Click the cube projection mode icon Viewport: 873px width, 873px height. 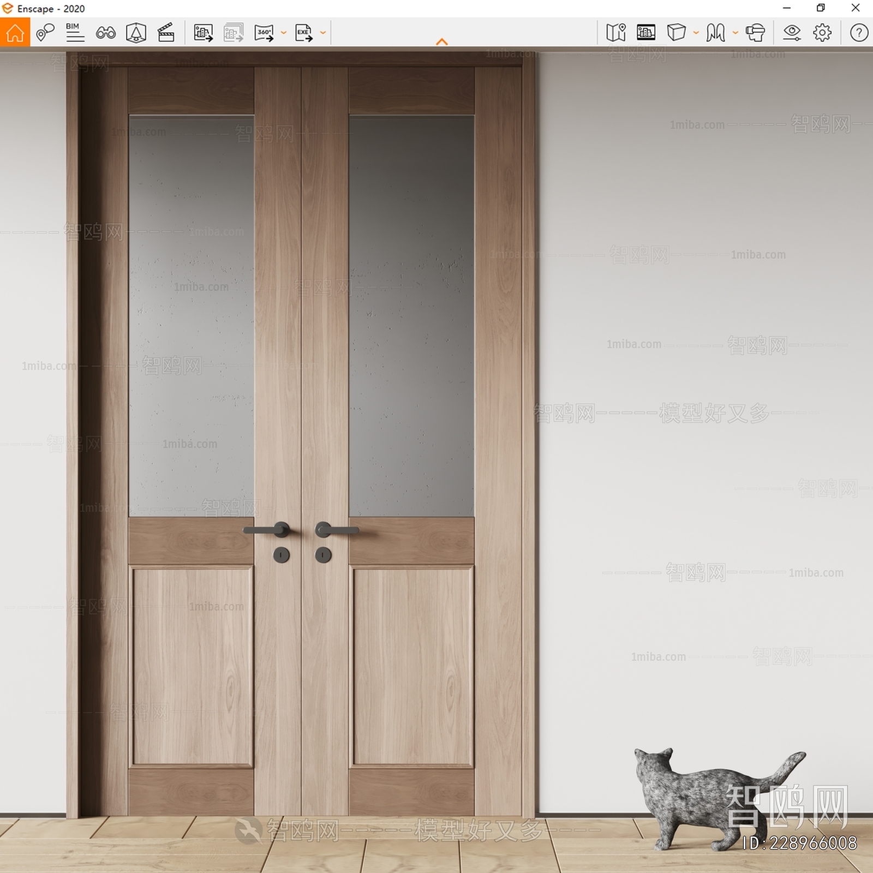point(676,33)
